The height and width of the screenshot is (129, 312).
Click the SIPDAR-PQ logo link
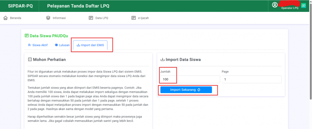(20, 6)
